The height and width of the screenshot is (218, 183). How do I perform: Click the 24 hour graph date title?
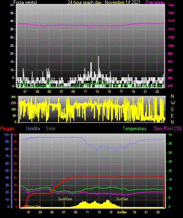[104, 2]
